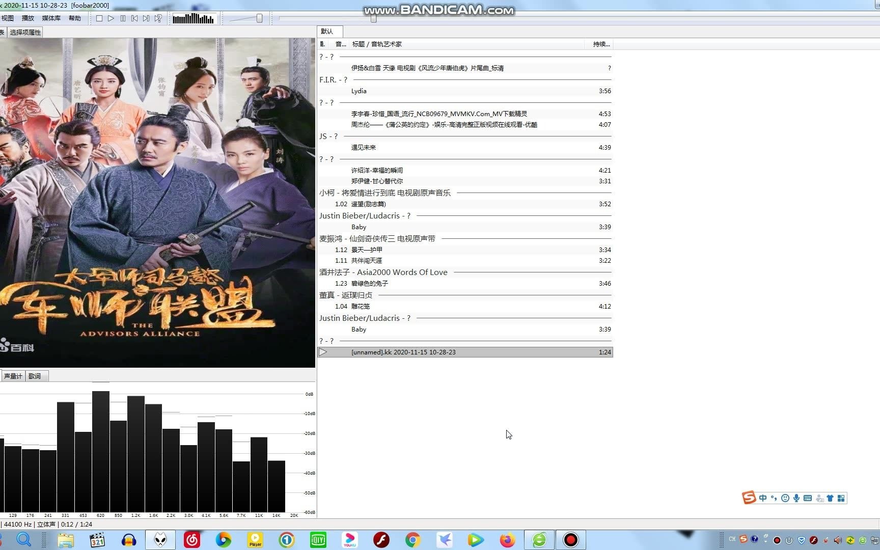Select track 1.11 共伴闯天涯
This screenshot has height=550, width=880.
pyautogui.click(x=465, y=261)
